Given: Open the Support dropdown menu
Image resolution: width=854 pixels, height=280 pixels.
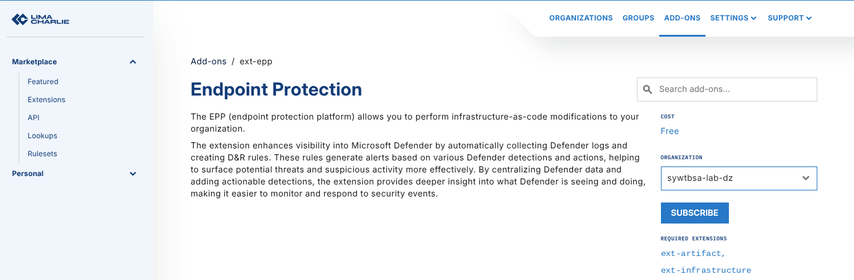Looking at the screenshot, I should (790, 18).
